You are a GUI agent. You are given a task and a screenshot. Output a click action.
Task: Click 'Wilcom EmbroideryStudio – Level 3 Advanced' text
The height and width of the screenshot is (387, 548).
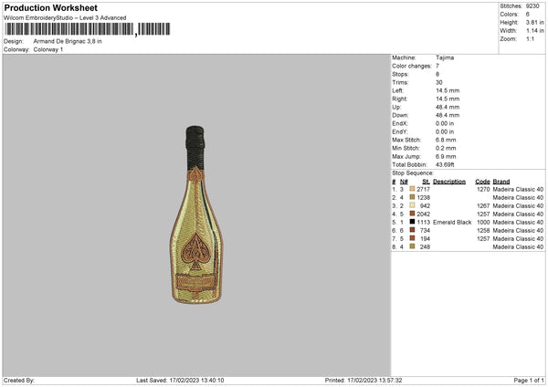[x=65, y=17]
